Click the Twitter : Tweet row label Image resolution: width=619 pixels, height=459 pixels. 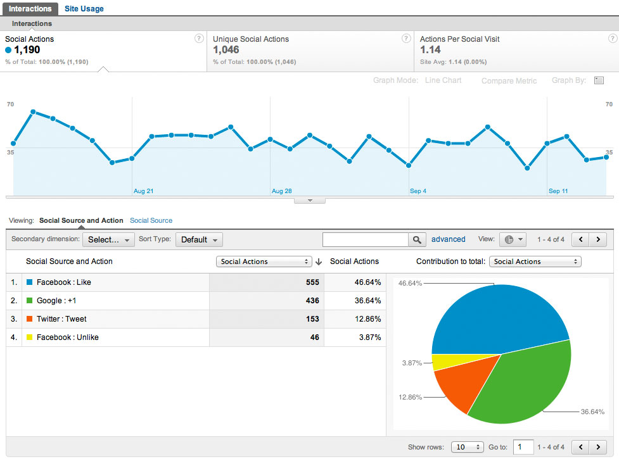coord(61,318)
